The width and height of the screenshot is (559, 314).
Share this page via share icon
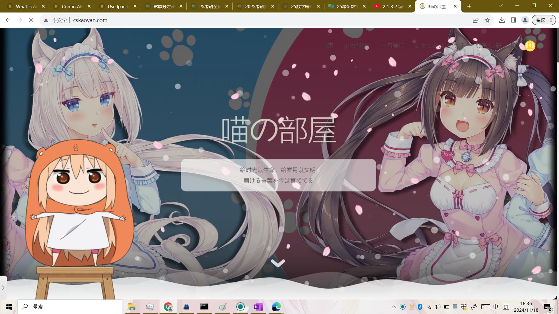coord(475,20)
